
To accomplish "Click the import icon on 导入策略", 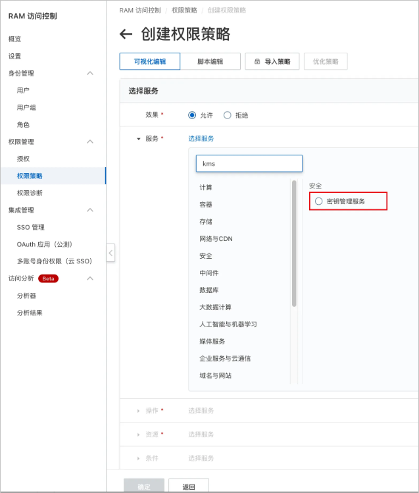I will tap(257, 61).
